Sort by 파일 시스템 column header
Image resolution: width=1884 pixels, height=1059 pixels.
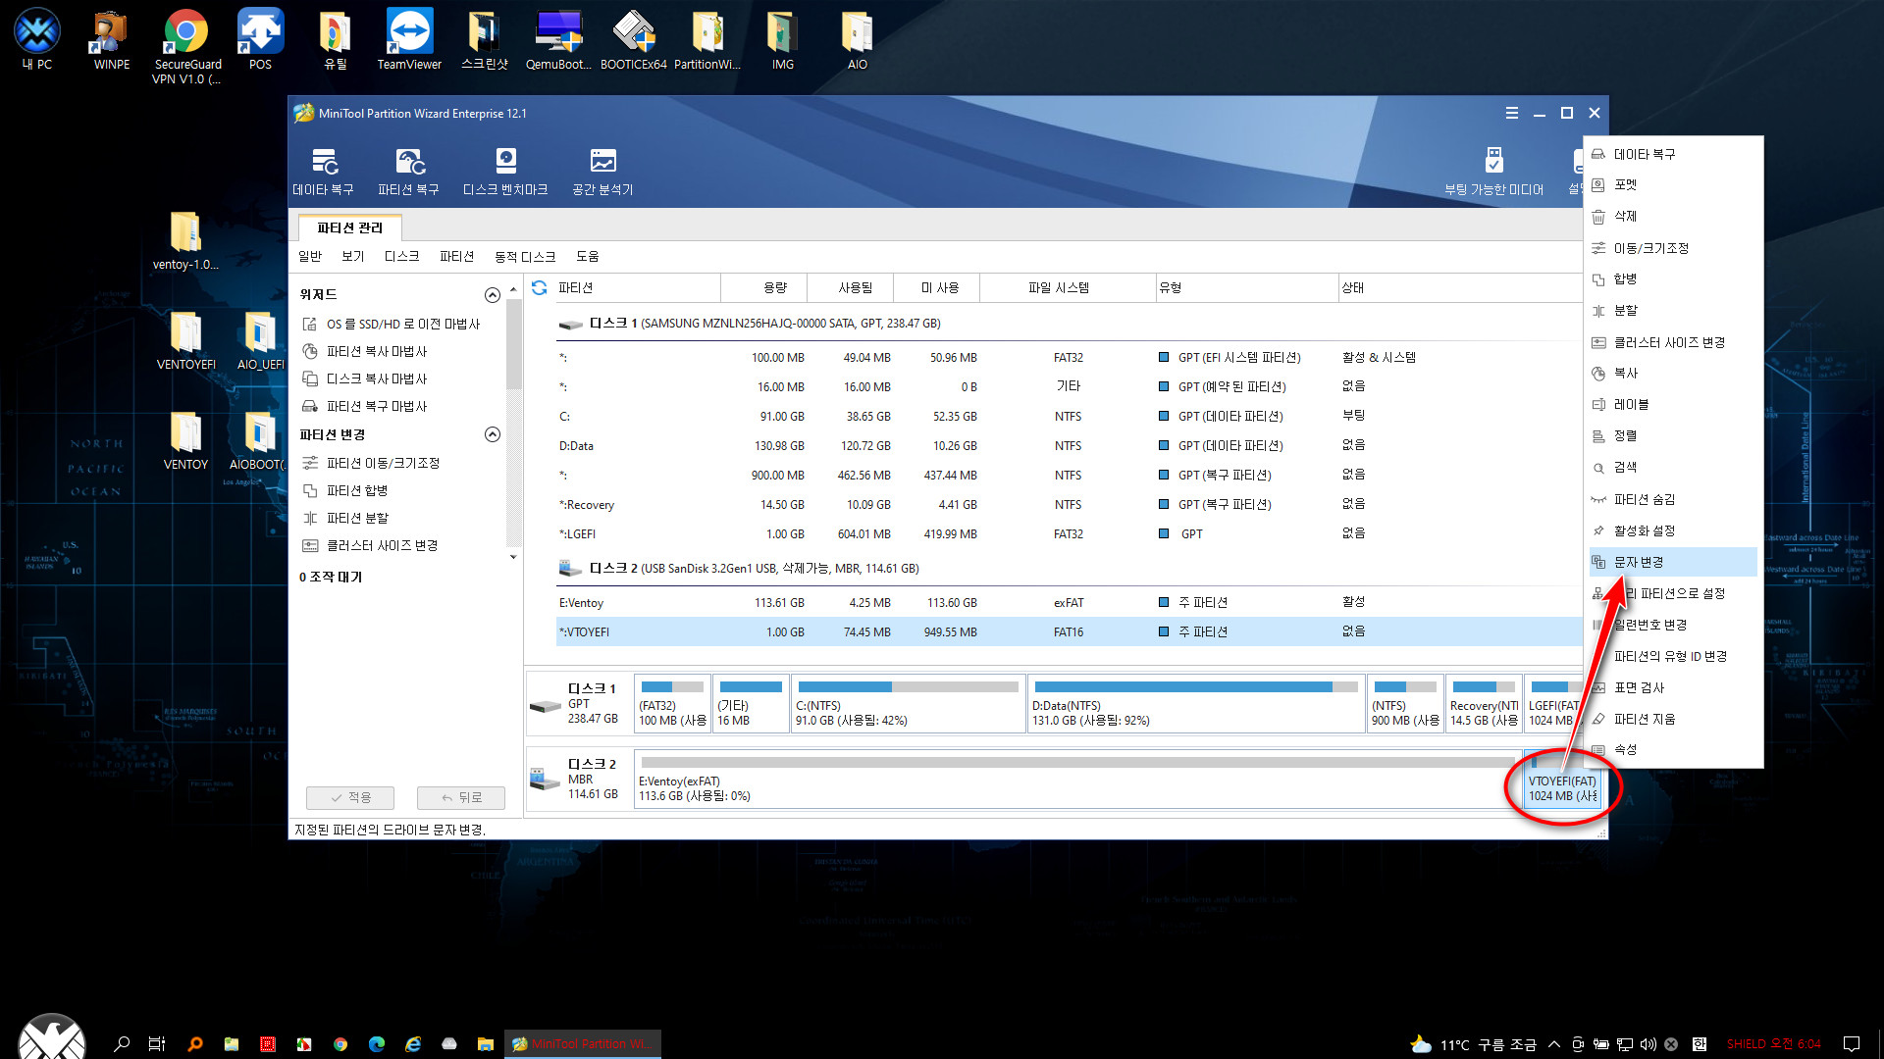(x=1068, y=287)
